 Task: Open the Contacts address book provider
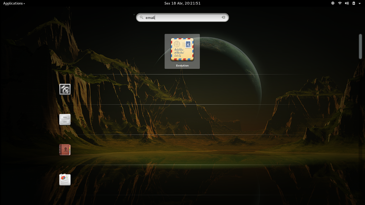click(x=65, y=150)
